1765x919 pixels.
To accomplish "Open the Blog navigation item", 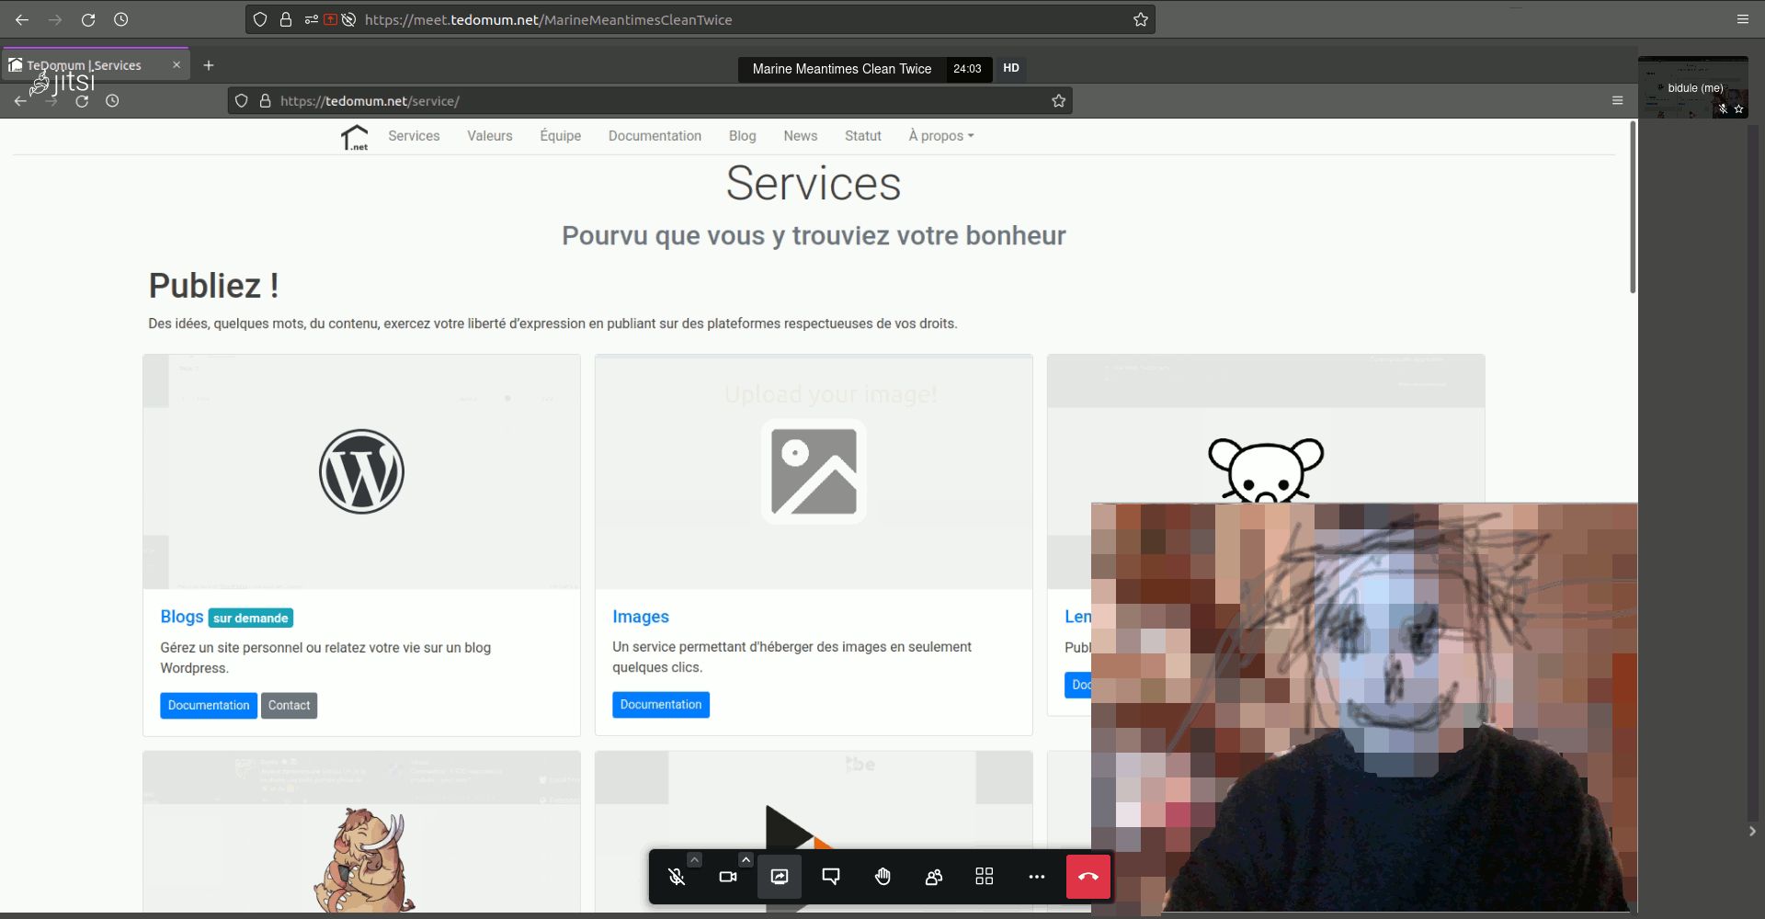I will click(742, 136).
